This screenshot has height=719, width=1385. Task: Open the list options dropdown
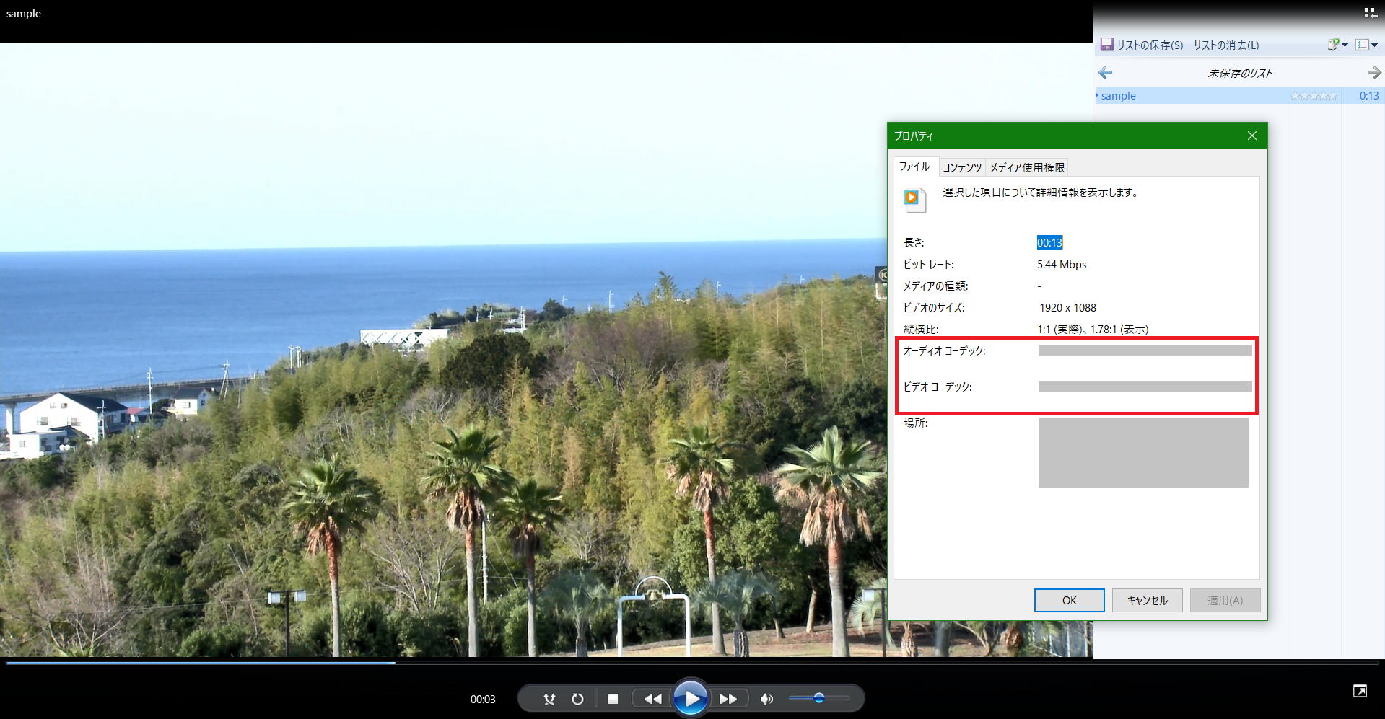point(1366,45)
